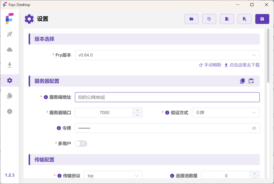Click the 点击这里去下载 link

tap(242, 65)
